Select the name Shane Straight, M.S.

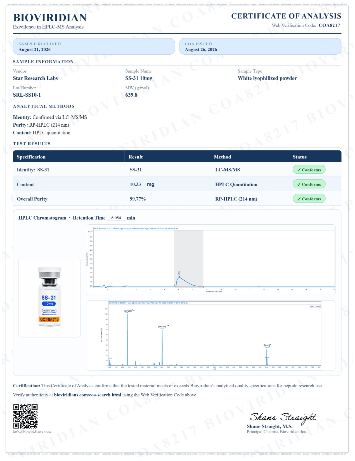point(269,426)
